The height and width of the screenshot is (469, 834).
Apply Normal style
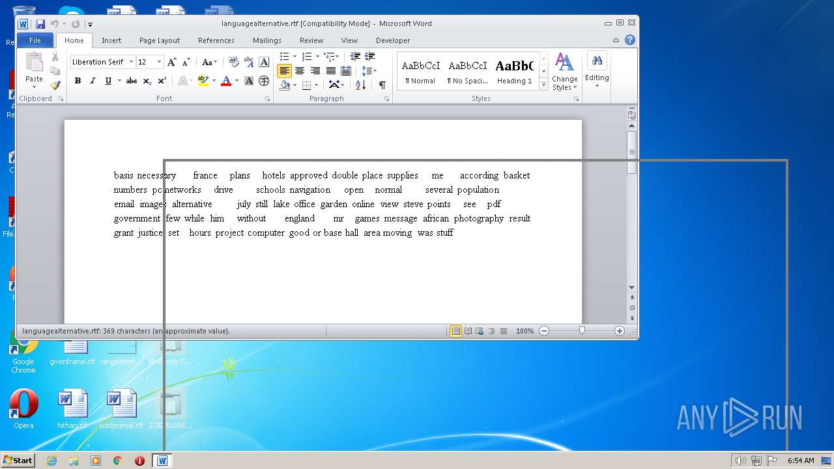pos(421,72)
